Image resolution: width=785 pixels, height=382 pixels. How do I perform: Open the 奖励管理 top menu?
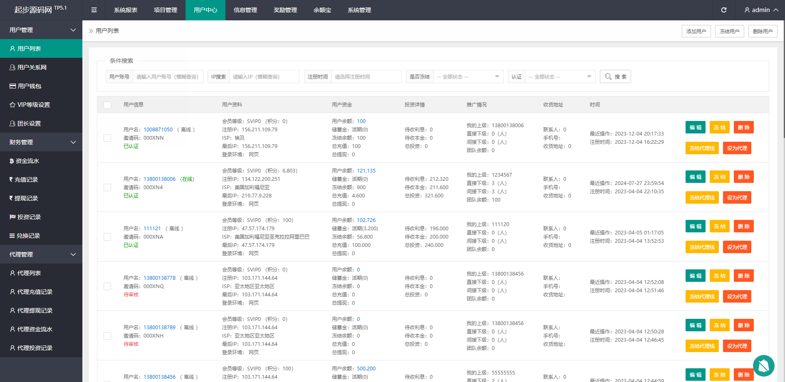[x=285, y=10]
